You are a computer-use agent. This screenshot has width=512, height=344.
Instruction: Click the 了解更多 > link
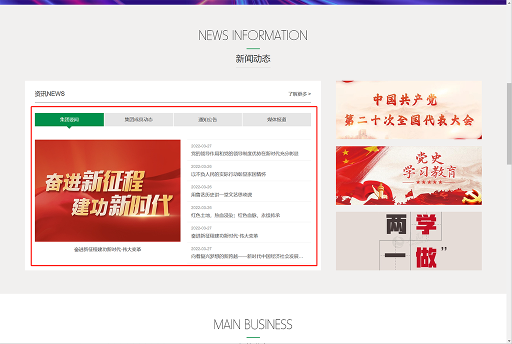click(299, 93)
